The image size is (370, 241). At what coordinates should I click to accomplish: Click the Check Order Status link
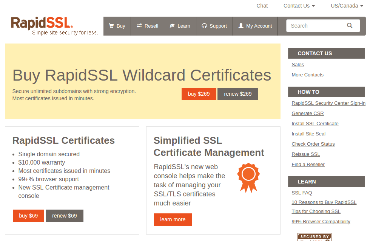point(313,144)
